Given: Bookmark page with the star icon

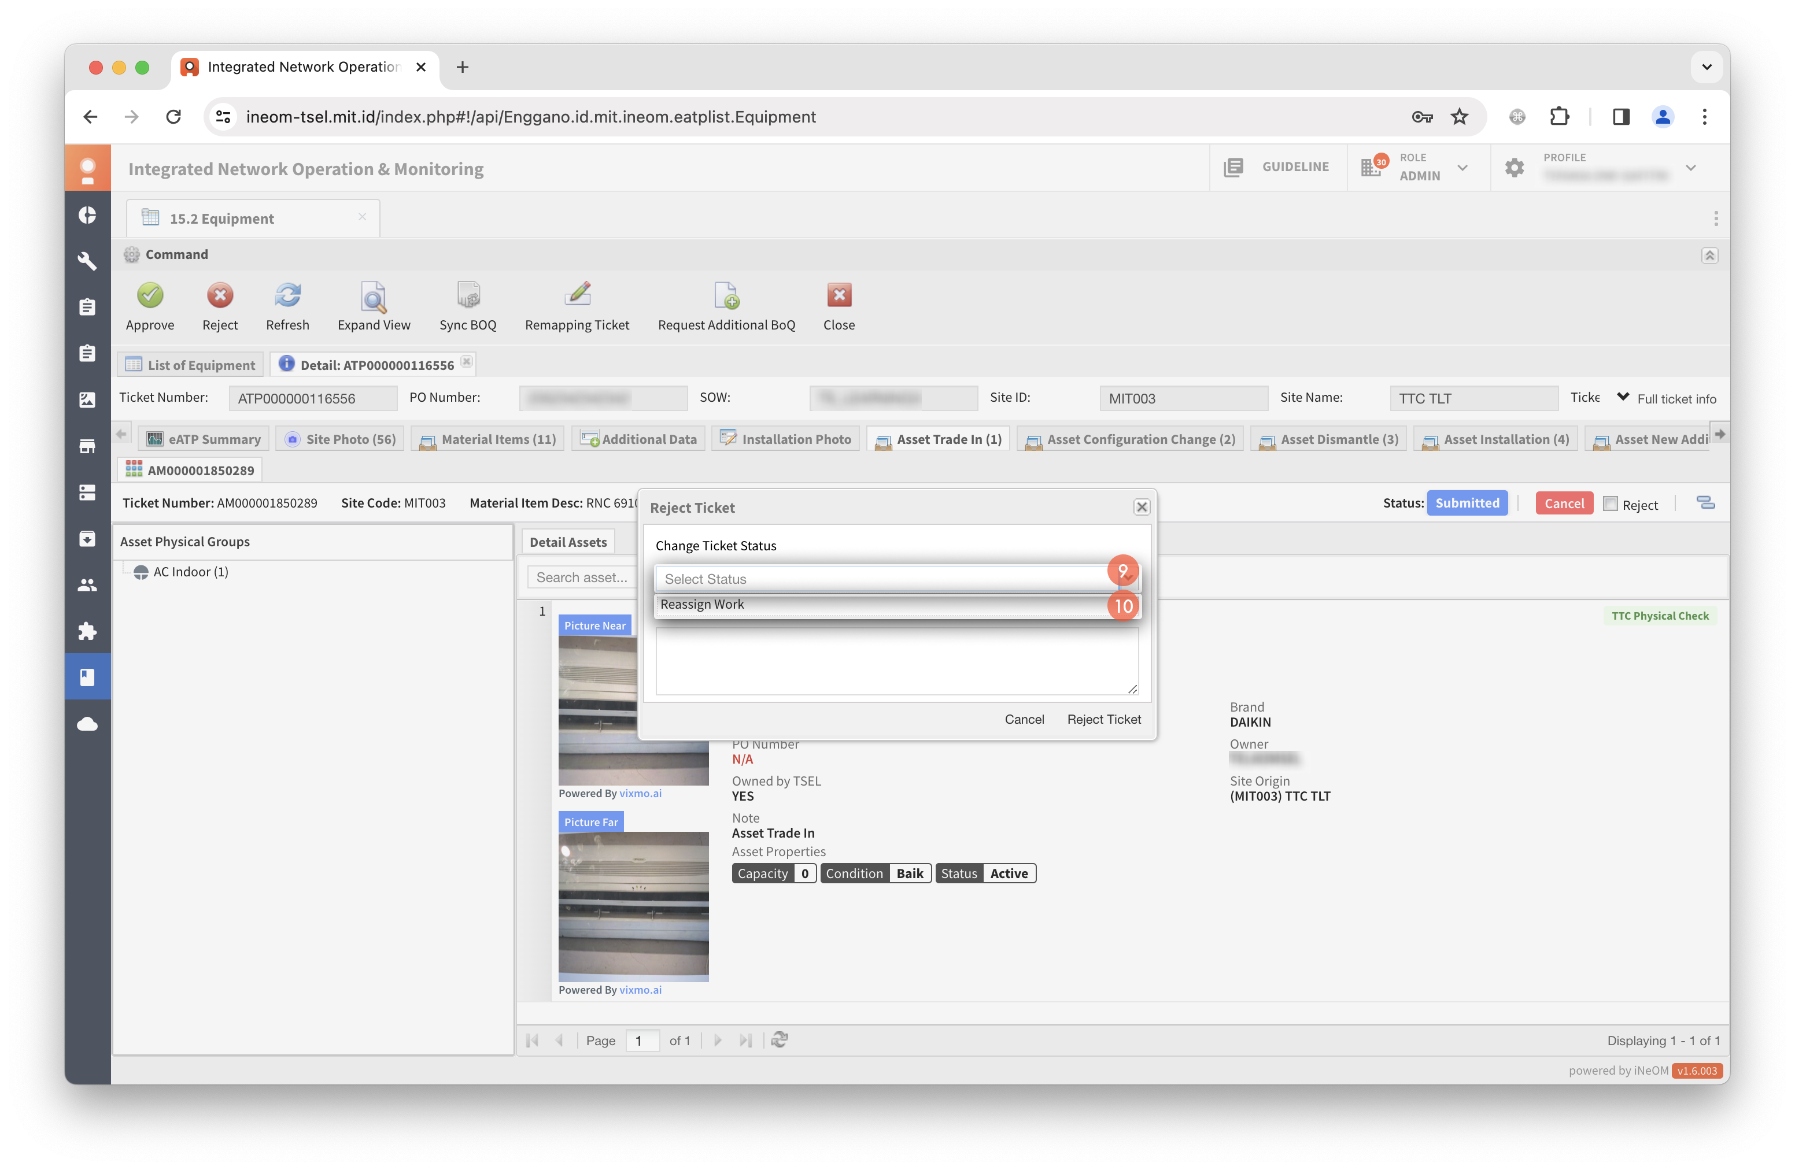Looking at the screenshot, I should [1460, 116].
